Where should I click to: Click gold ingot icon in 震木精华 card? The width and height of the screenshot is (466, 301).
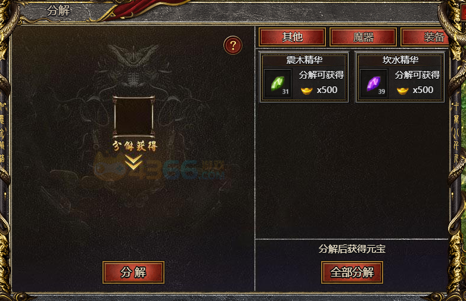point(306,91)
